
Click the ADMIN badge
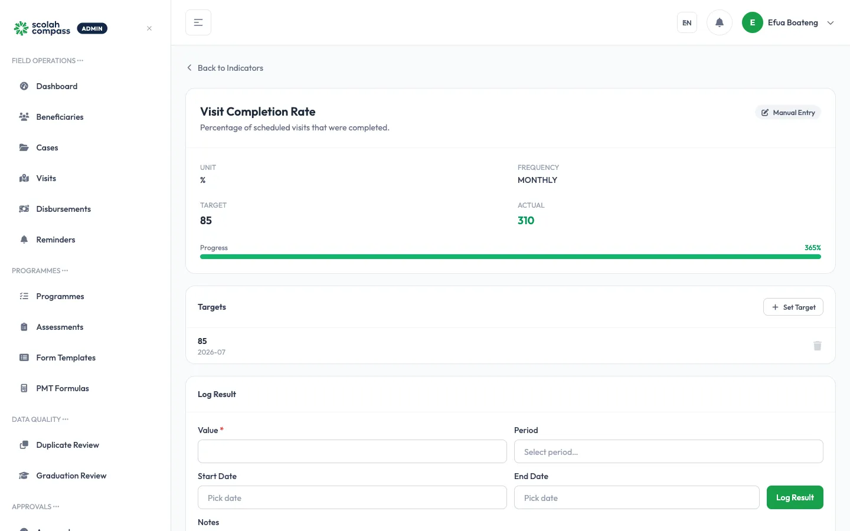(92, 28)
